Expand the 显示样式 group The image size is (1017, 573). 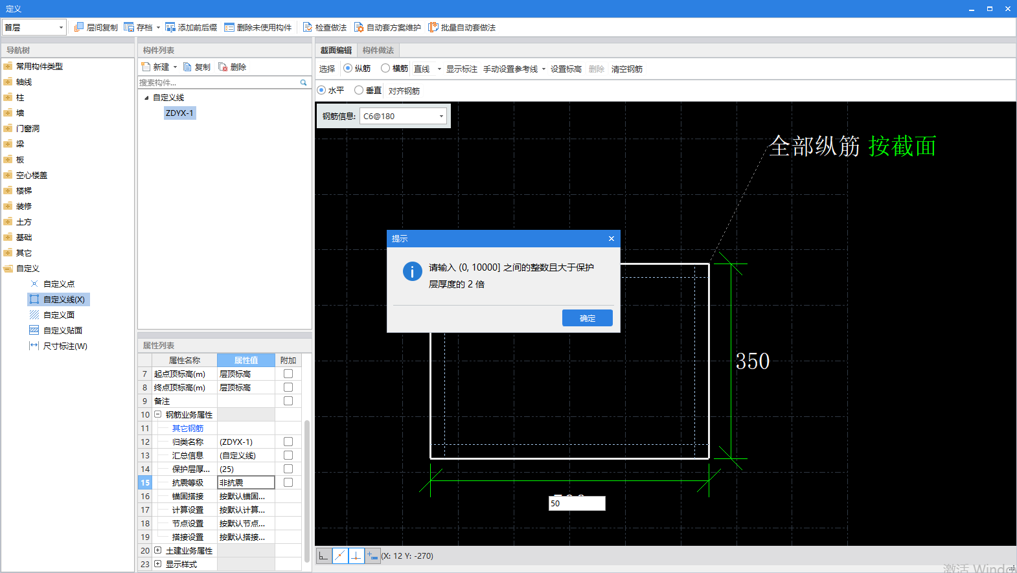pyautogui.click(x=157, y=564)
